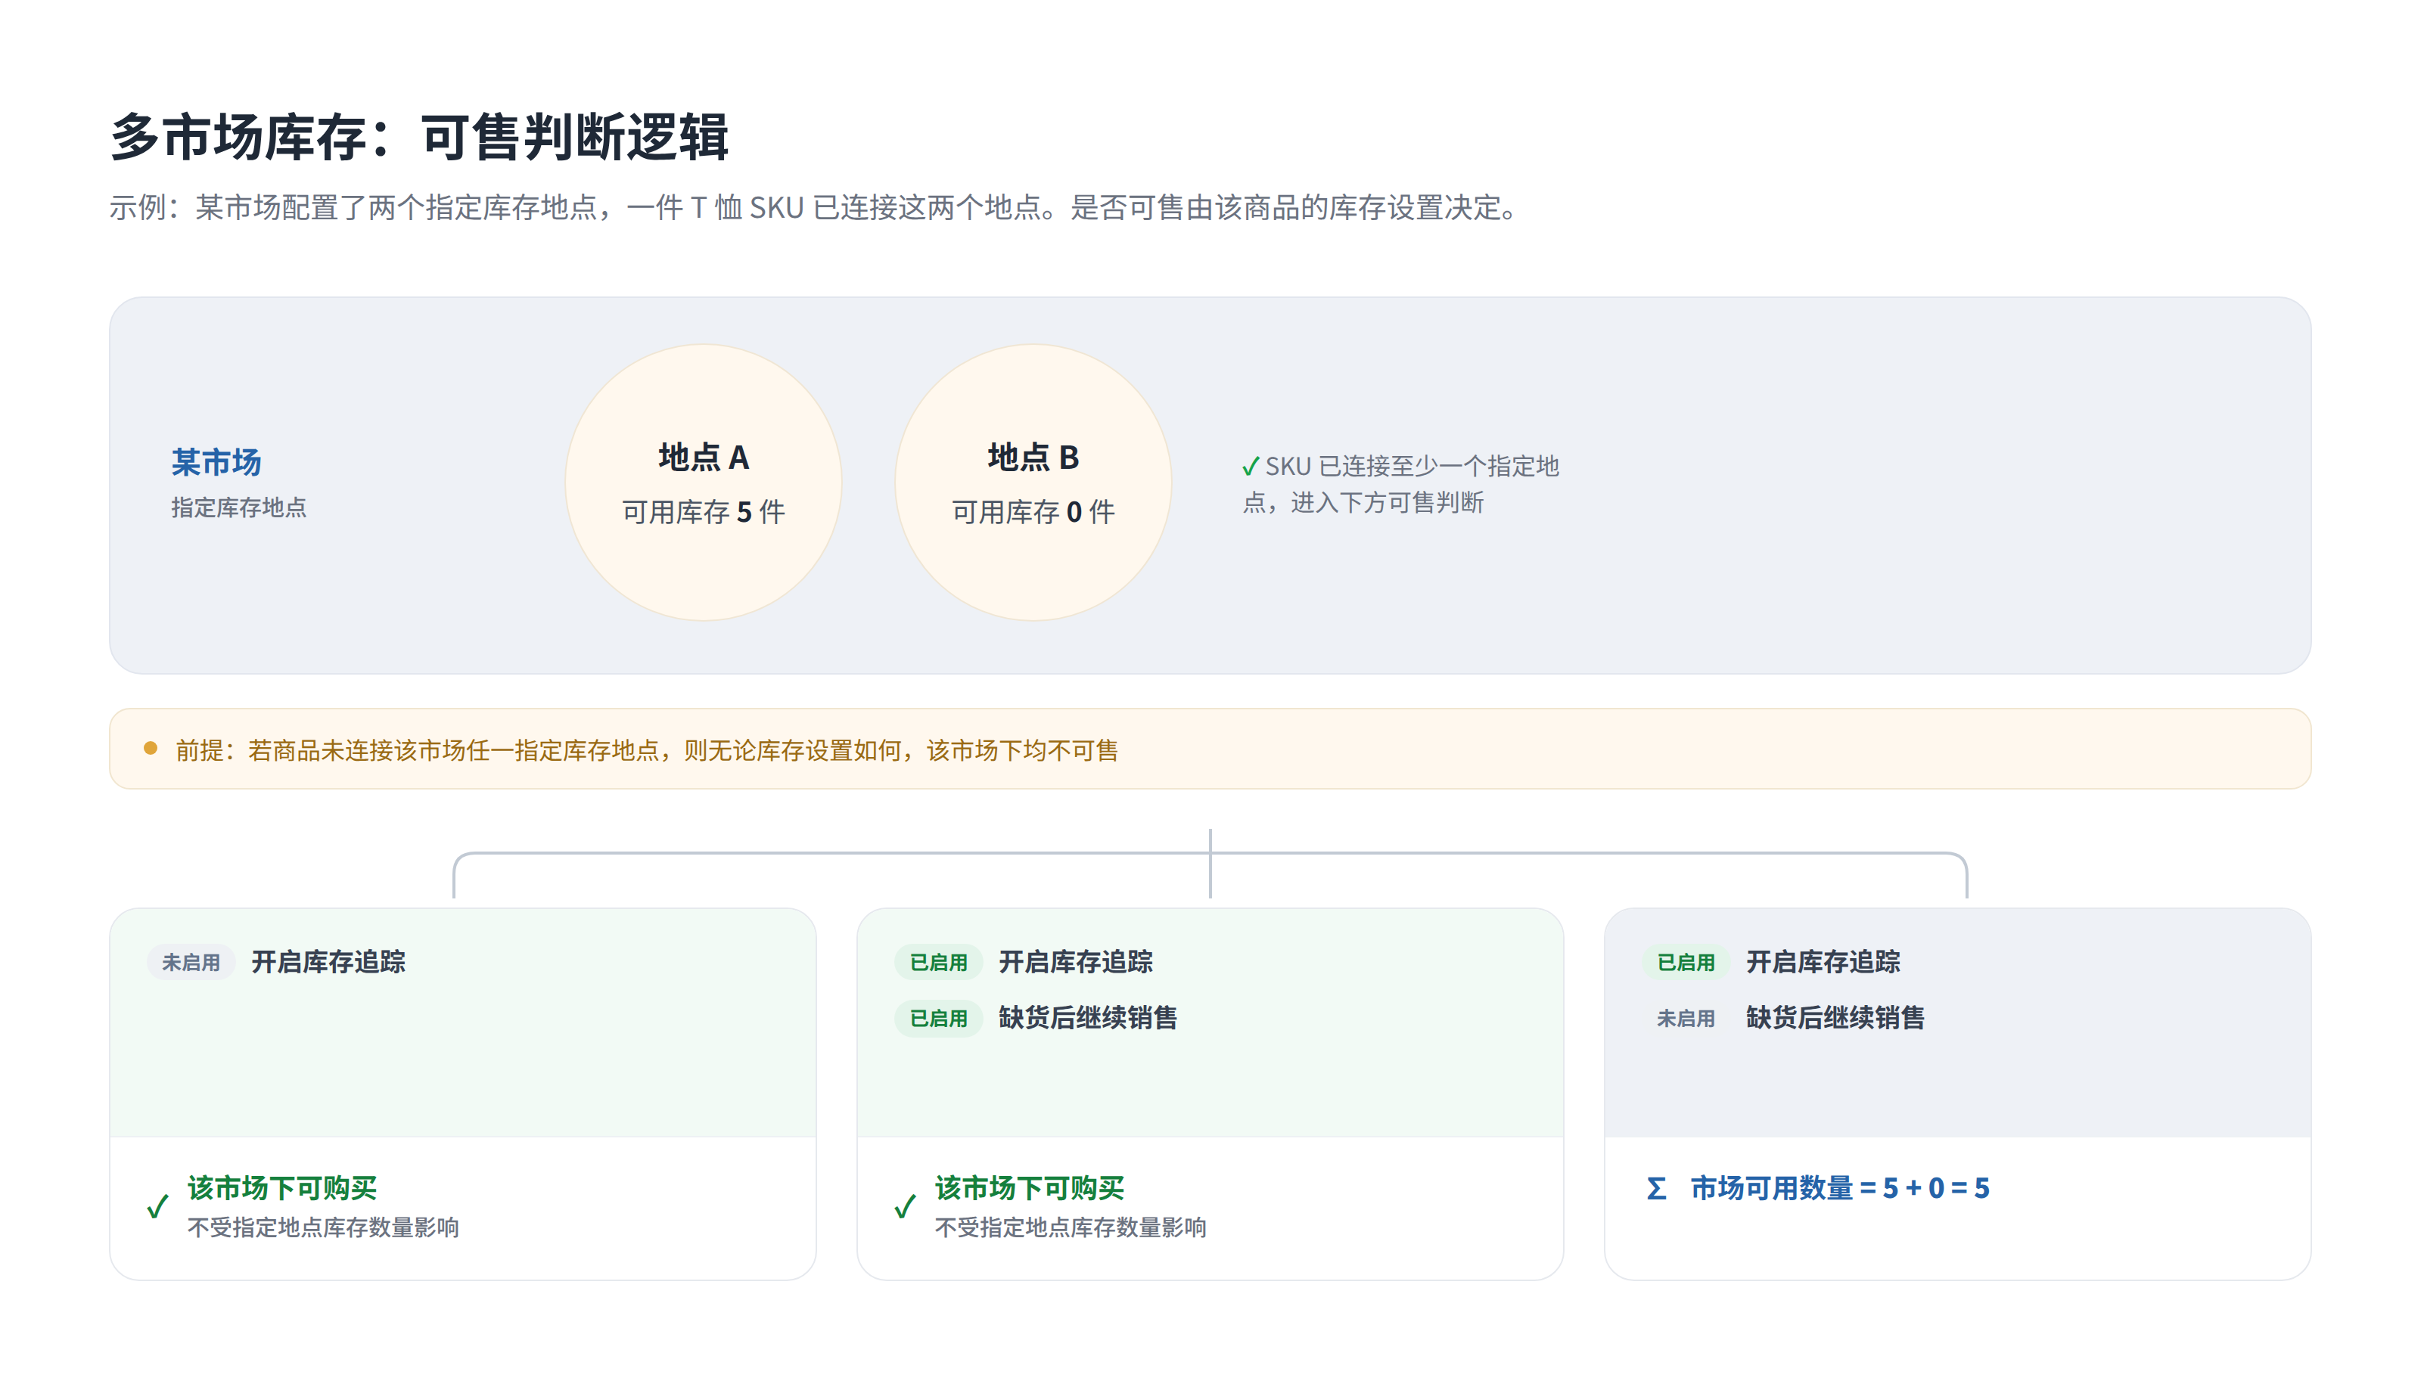Click 缺货后继续销售 label in the middle card
Screen dimensions: 2421x1390
coord(1088,1018)
